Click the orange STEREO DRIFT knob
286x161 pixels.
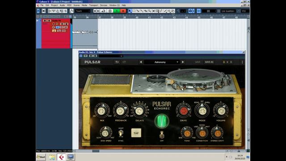(217, 133)
